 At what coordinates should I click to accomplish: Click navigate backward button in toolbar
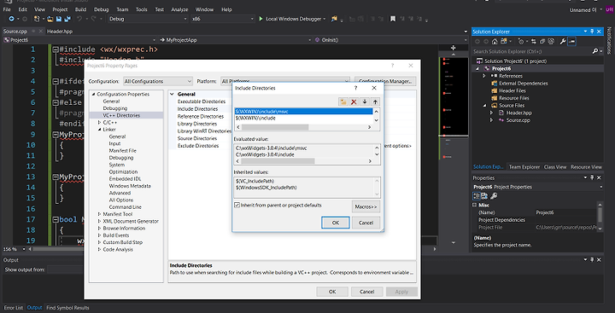[11, 19]
